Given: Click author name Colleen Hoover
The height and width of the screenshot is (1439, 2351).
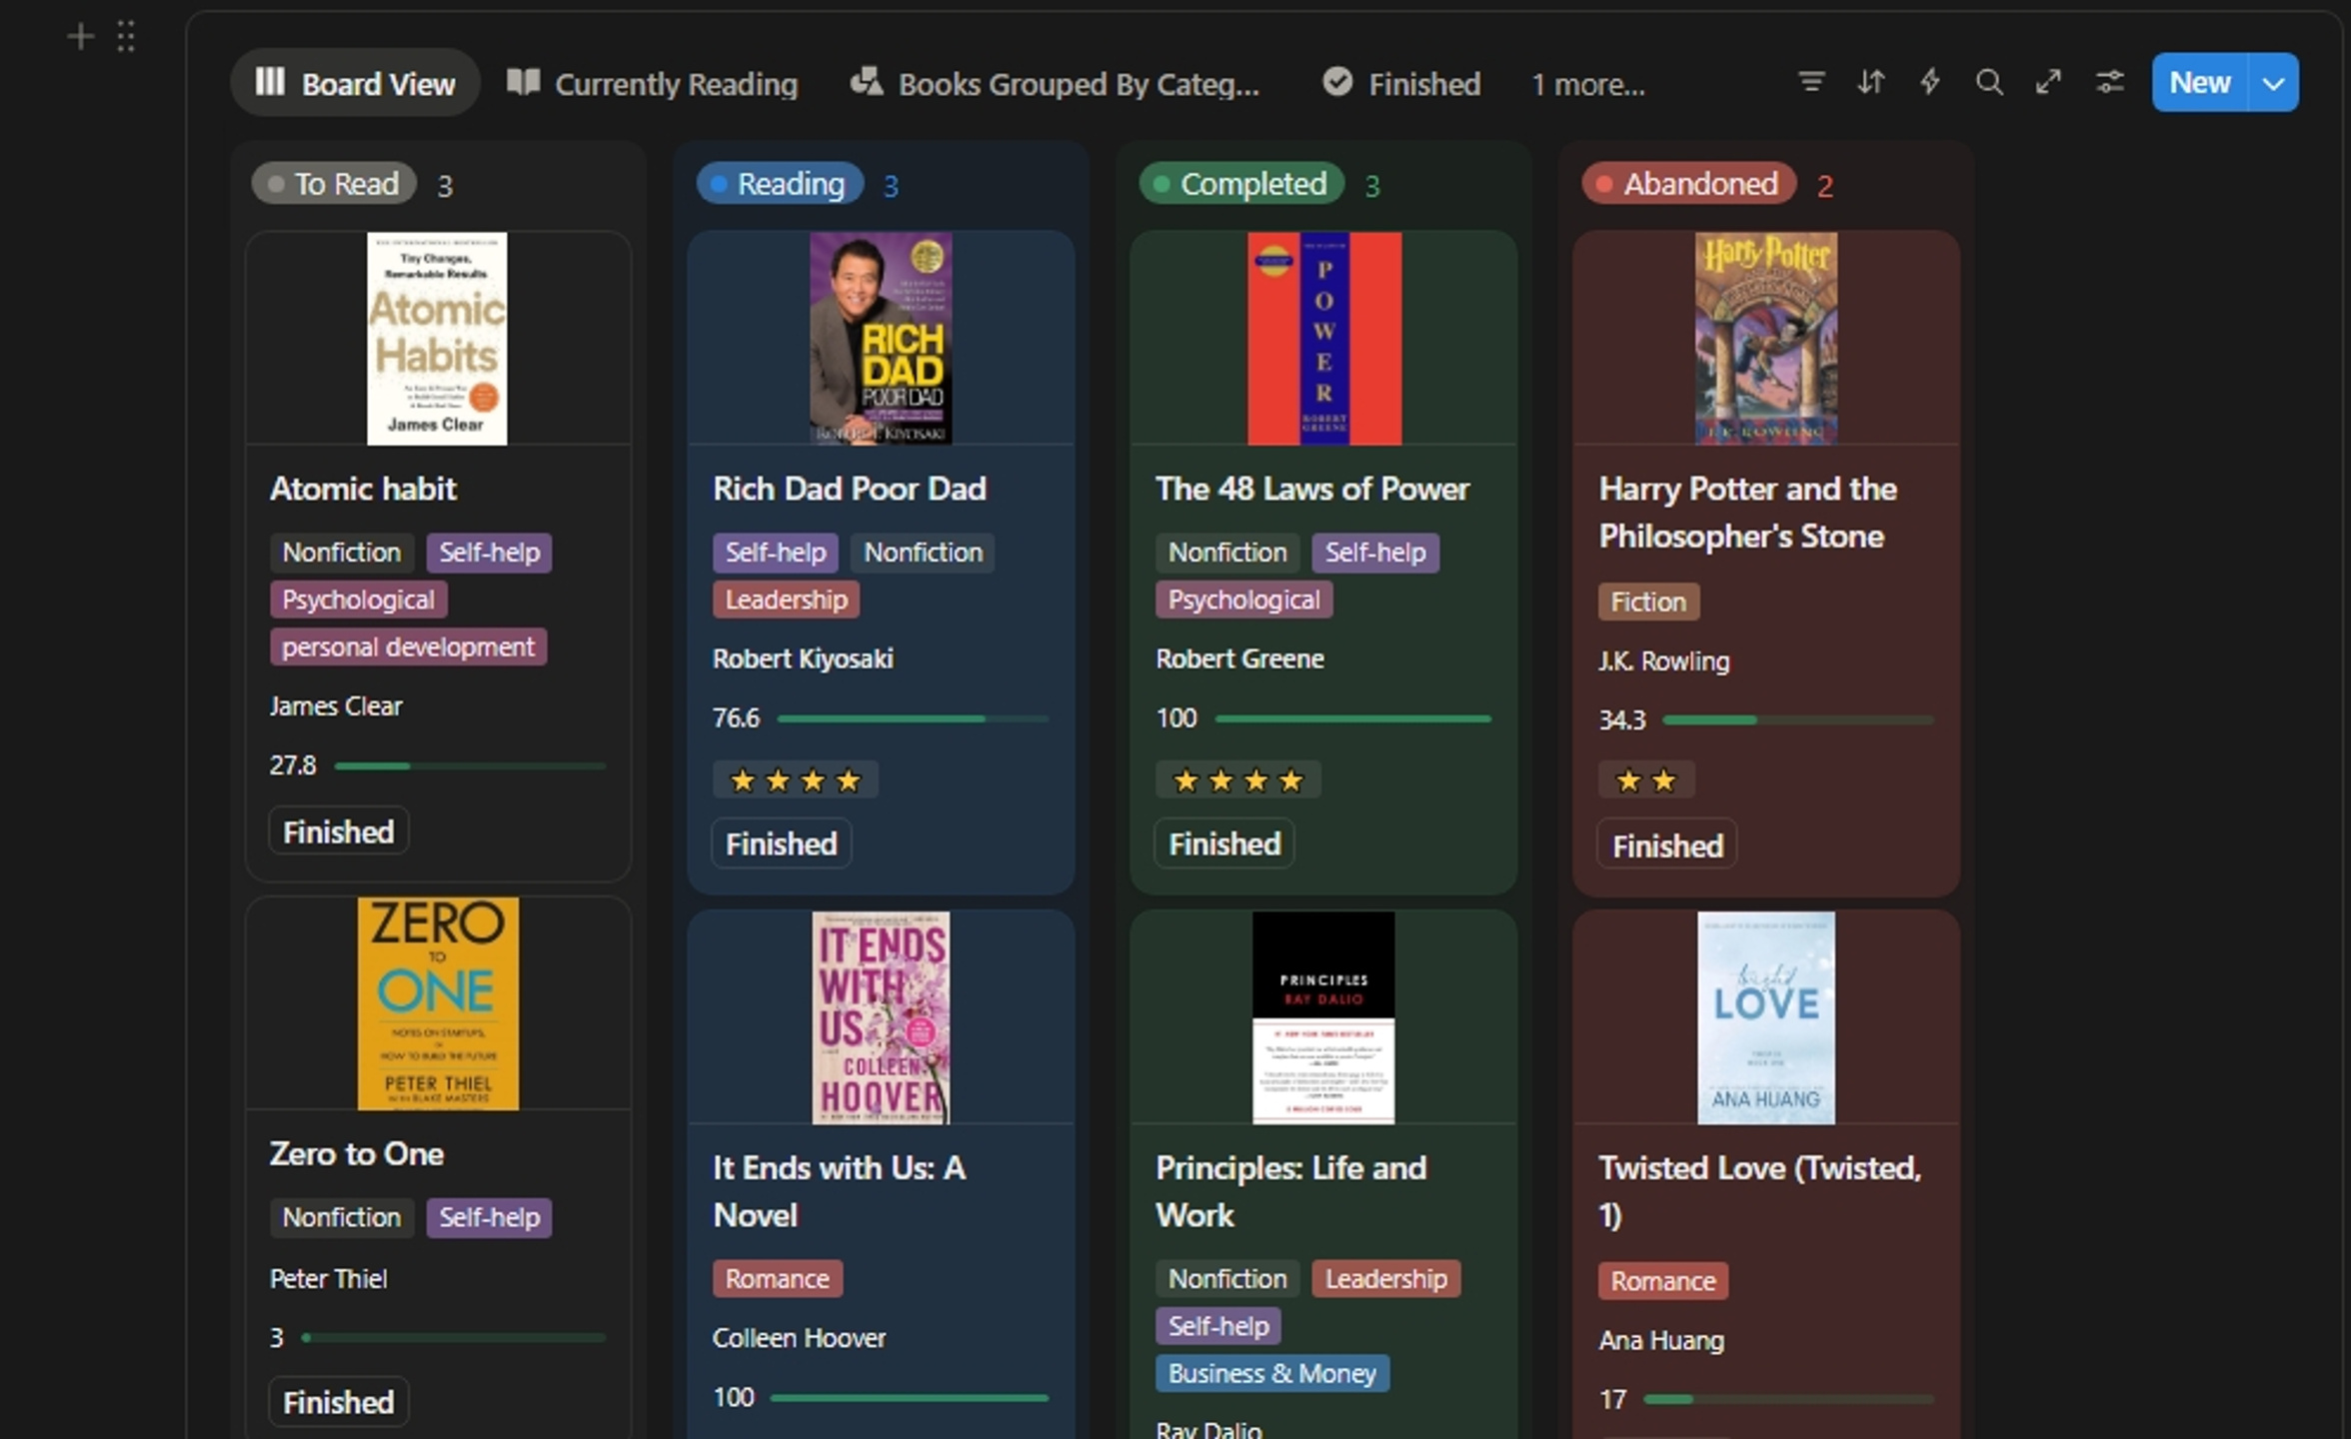Looking at the screenshot, I should [x=799, y=1338].
